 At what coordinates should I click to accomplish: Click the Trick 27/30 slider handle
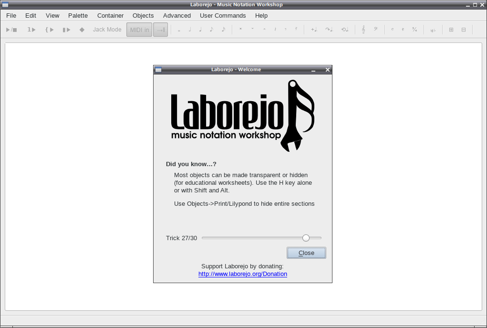(x=306, y=238)
